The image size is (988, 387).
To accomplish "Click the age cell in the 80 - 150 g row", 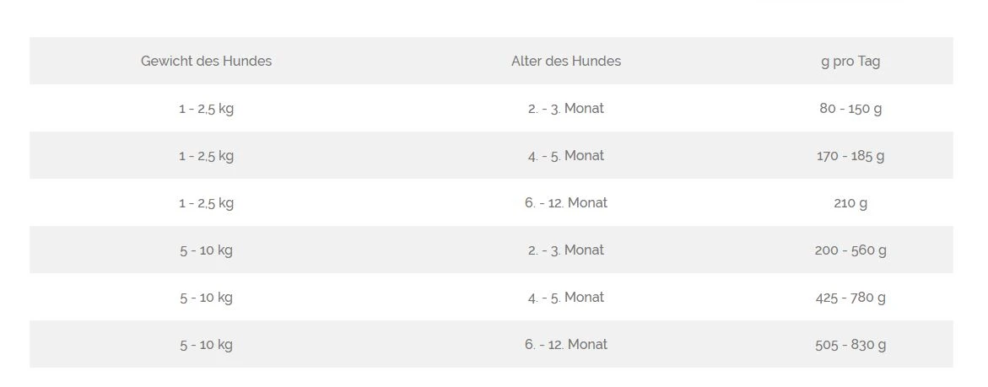I will (x=565, y=108).
